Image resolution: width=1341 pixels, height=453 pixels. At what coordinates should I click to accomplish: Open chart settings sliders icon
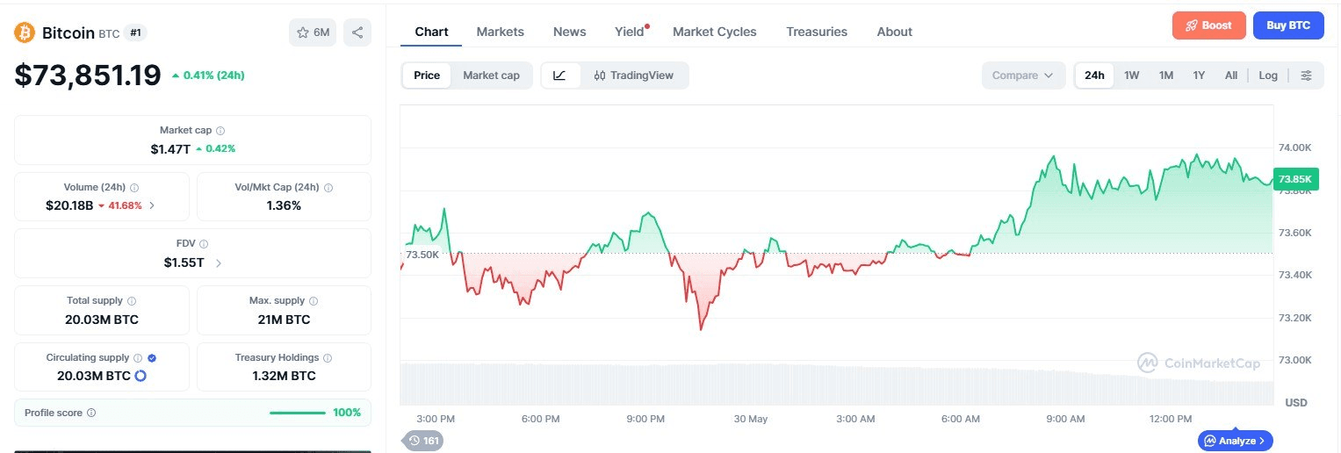point(1306,75)
